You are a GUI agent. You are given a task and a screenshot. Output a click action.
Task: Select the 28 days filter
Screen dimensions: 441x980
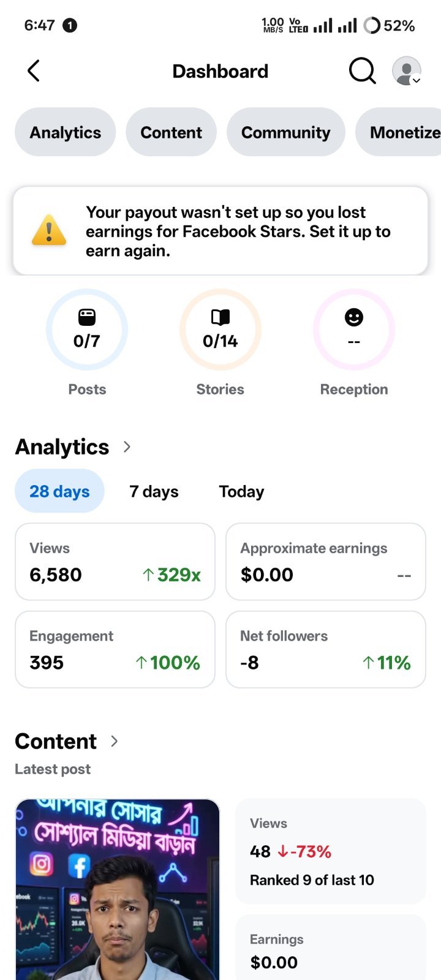[59, 491]
